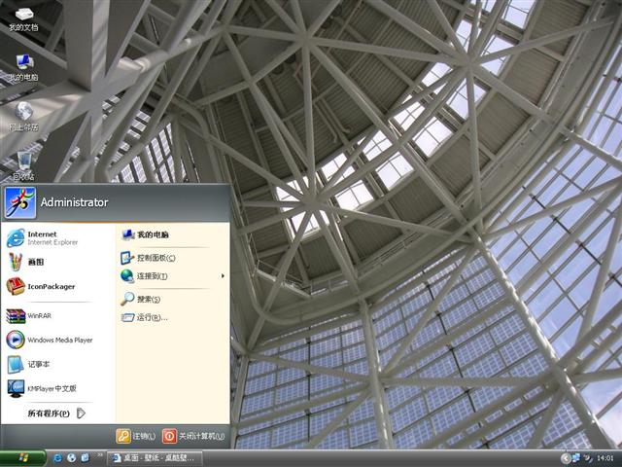Open the 我的文档 desktop icon
This screenshot has width=622, height=467.
[23, 18]
